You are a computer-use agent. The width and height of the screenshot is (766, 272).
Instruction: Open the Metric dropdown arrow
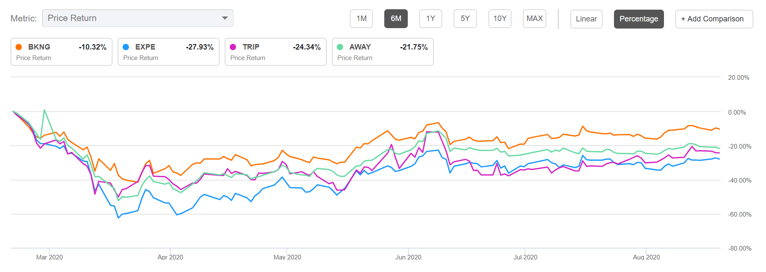225,18
